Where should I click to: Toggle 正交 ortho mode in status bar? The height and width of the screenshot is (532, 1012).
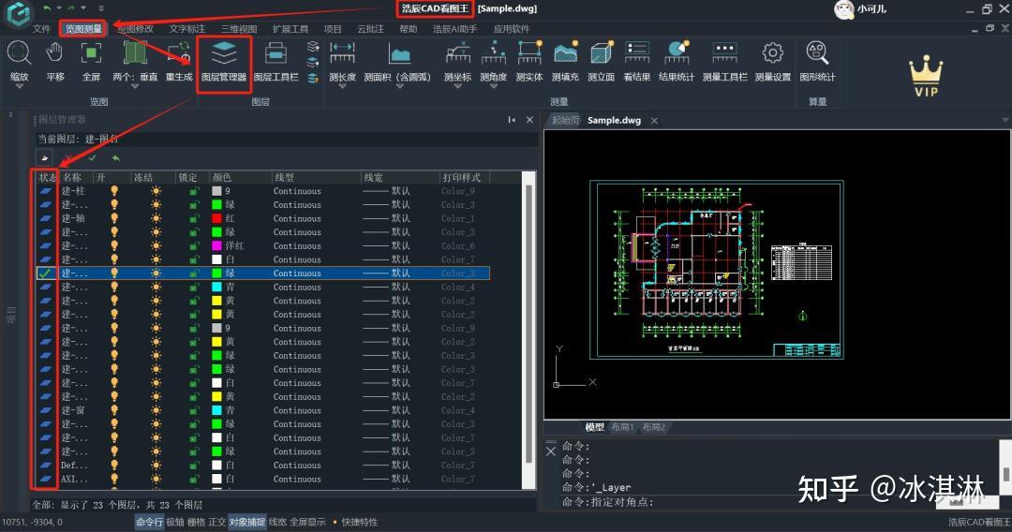coord(216,522)
